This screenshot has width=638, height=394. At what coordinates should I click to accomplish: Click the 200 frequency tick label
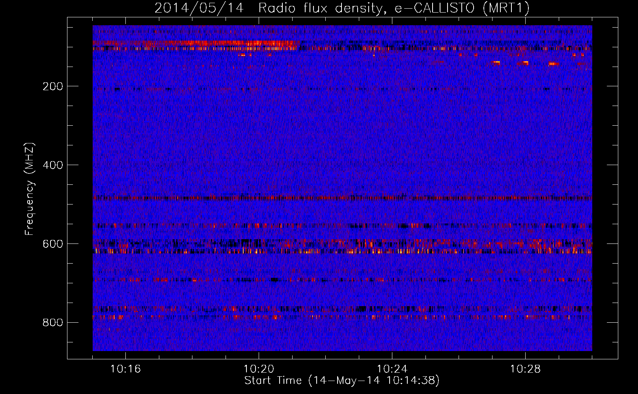tap(53, 86)
